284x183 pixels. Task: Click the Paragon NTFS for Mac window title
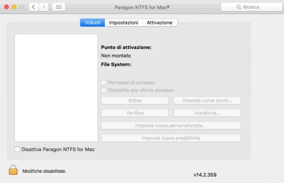[142, 7]
